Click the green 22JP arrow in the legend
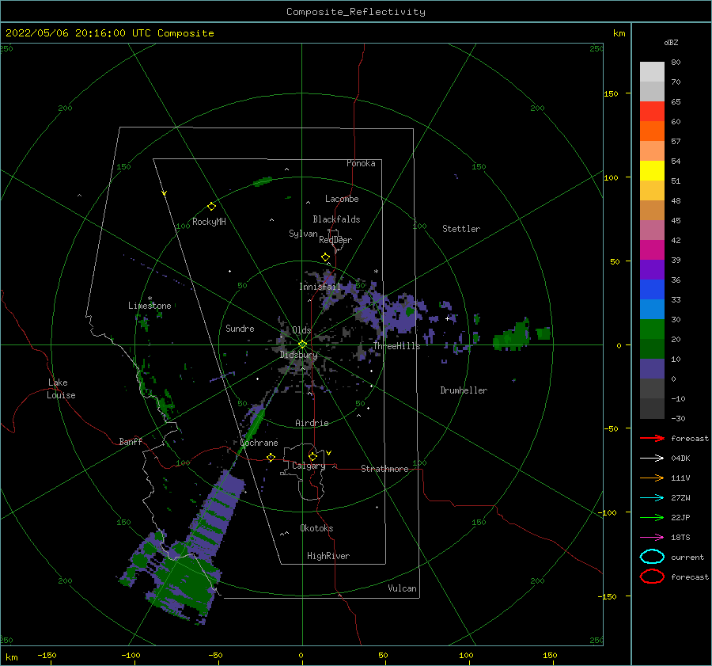 652,517
